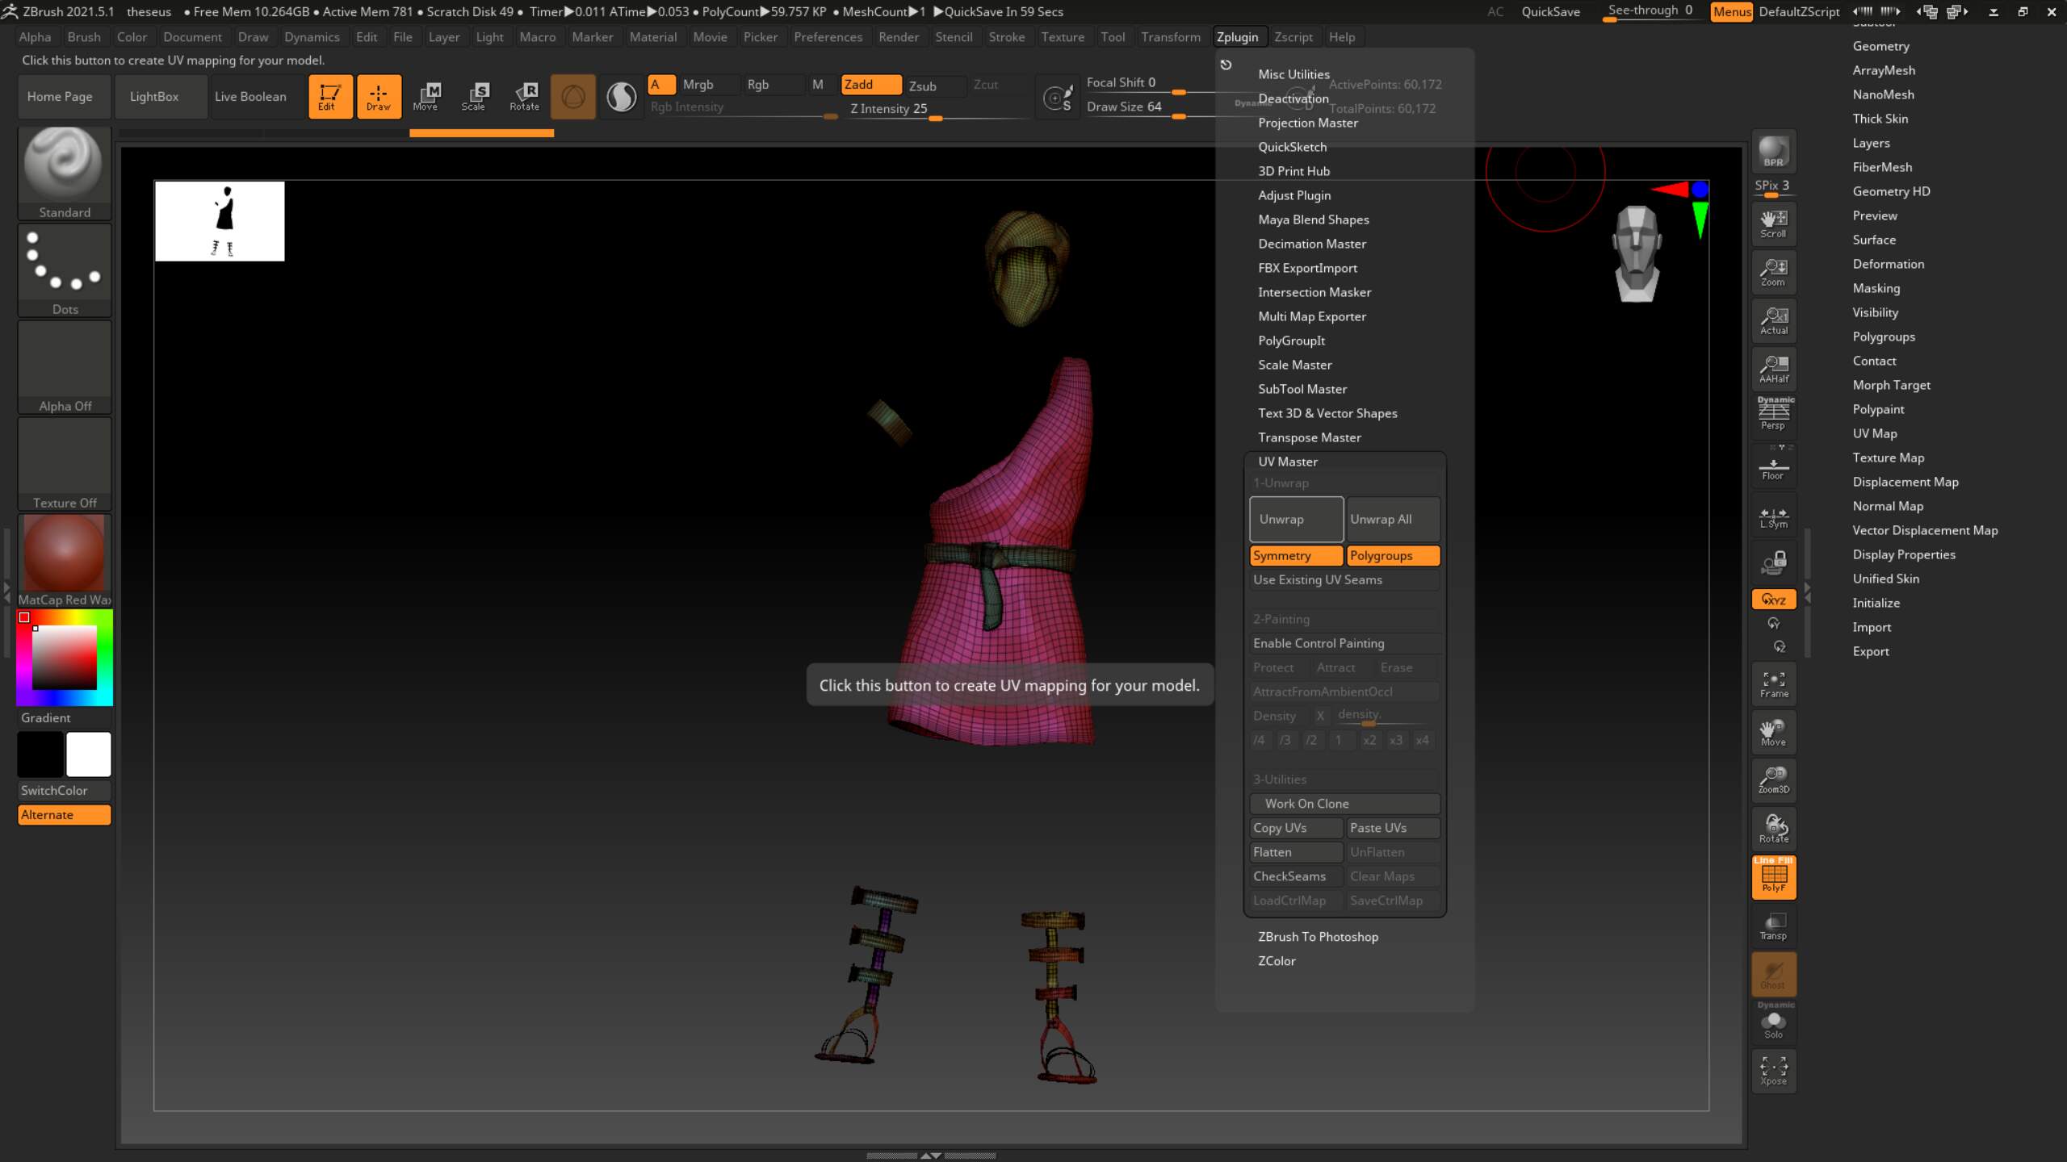This screenshot has width=2067, height=1162.
Task: Click the Unwrap button
Action: pyautogui.click(x=1296, y=519)
